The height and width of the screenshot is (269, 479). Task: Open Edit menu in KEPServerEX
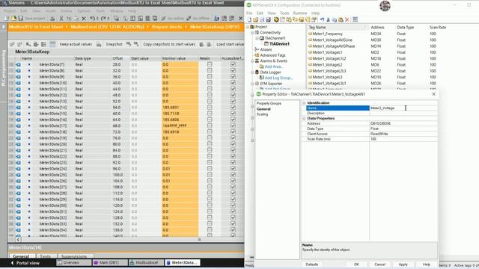click(x=260, y=13)
